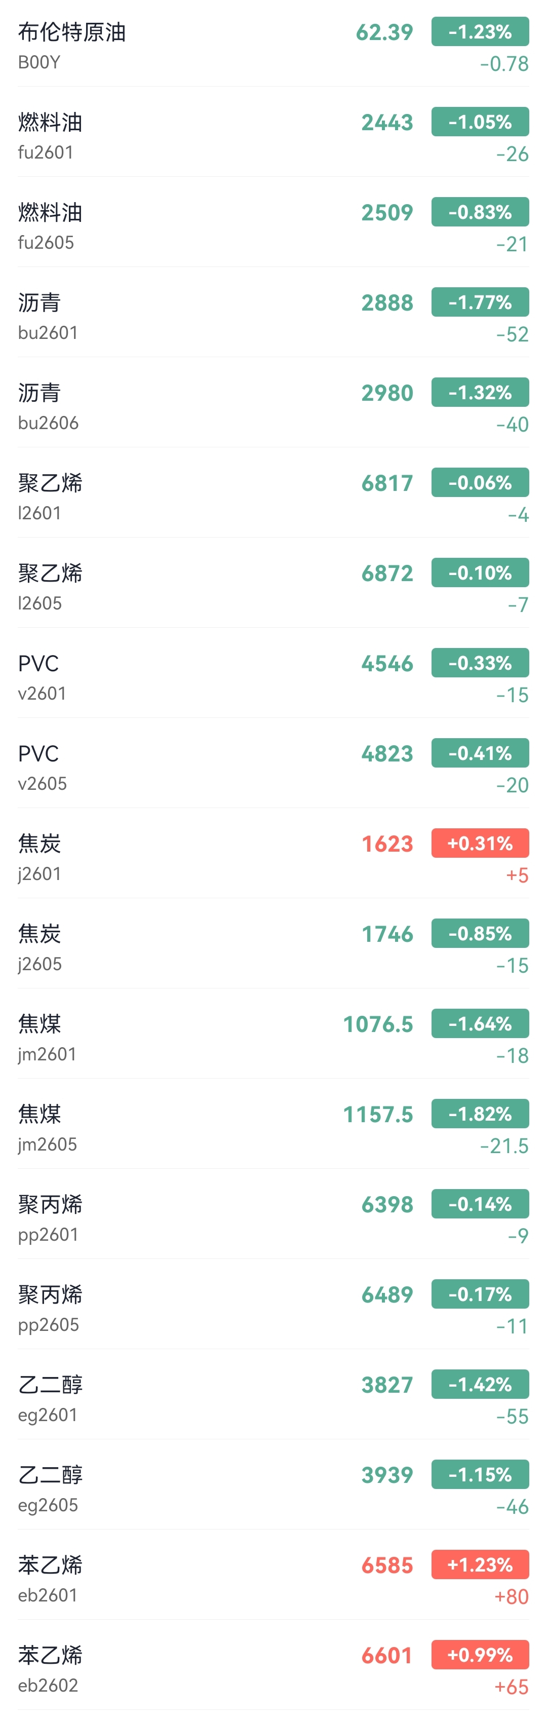The image size is (547, 1719).
Task: Click the 4823 price of v2605
Action: coord(387,753)
